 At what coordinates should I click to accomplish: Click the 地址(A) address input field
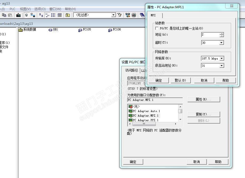pyautogui.click(x=210, y=35)
